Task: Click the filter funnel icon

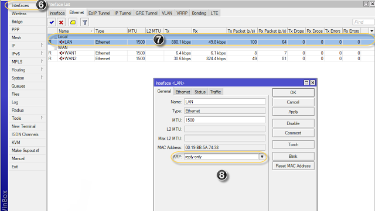Action: point(84,22)
